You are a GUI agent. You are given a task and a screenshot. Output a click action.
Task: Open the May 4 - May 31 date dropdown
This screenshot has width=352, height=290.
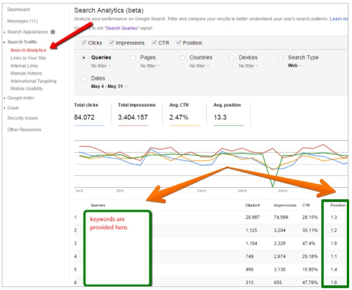point(109,86)
